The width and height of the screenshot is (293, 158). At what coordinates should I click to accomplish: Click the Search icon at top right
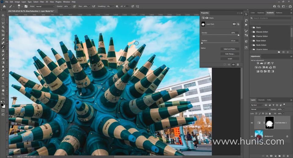[x=279, y=6]
